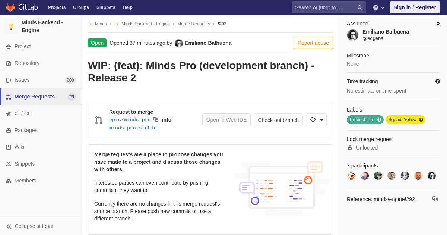447x235 pixels.
Task: Open the download cloud dropdown
Action: tap(316, 120)
